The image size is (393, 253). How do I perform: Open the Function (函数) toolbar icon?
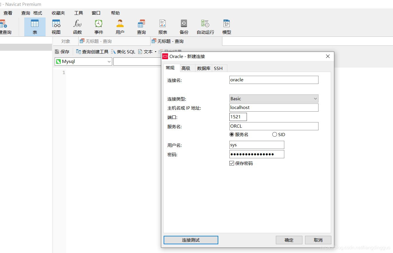pyautogui.click(x=77, y=27)
